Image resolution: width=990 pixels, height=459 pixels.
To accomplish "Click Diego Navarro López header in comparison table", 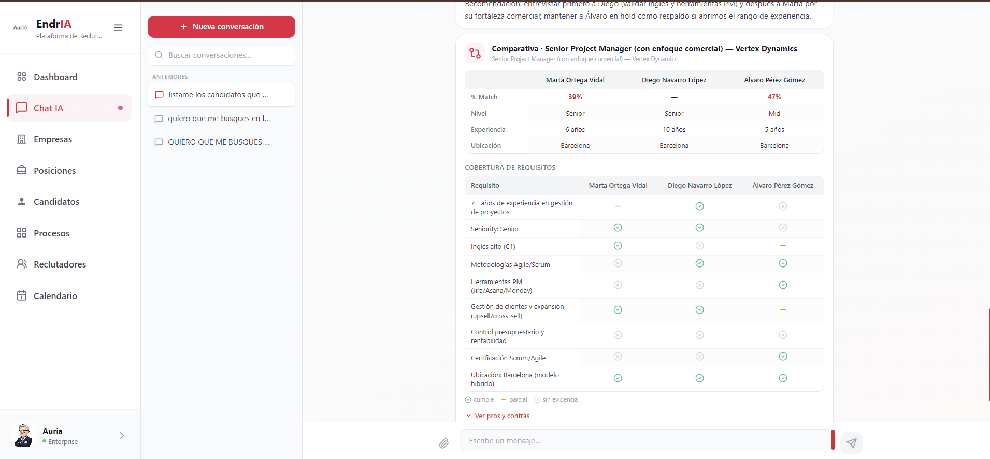I will [674, 80].
